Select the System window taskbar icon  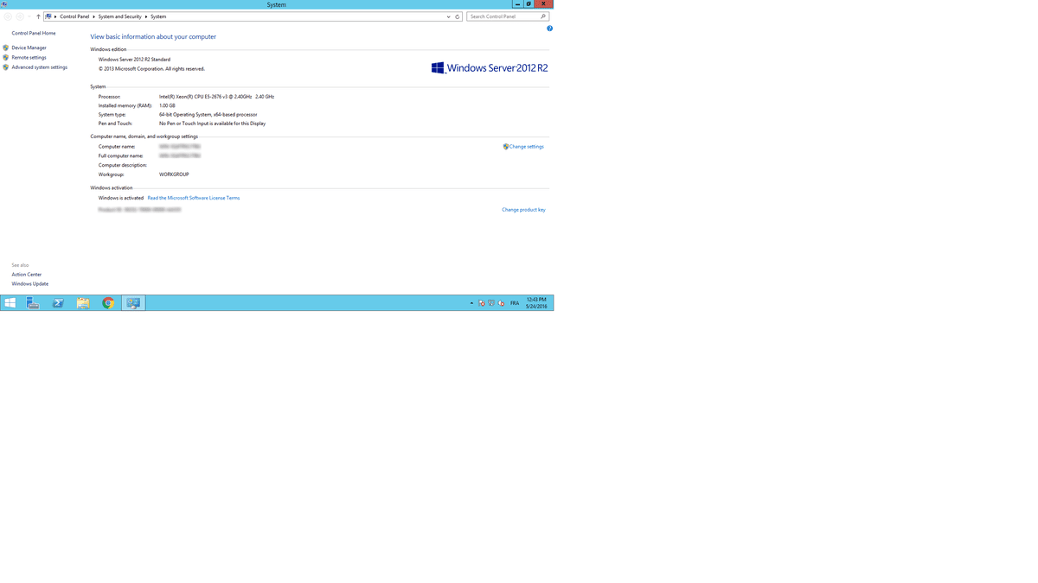133,303
